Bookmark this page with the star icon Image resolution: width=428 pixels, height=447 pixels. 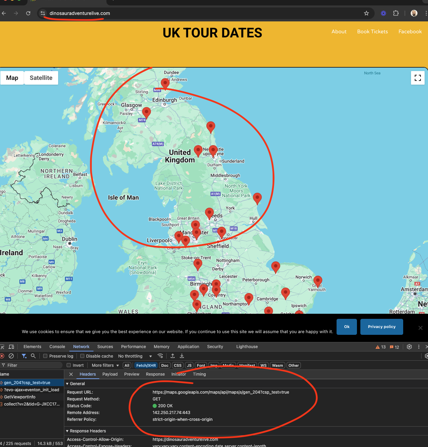pyautogui.click(x=366, y=13)
